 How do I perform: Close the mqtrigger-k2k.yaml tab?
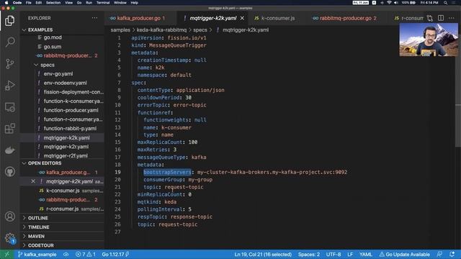pos(242,18)
